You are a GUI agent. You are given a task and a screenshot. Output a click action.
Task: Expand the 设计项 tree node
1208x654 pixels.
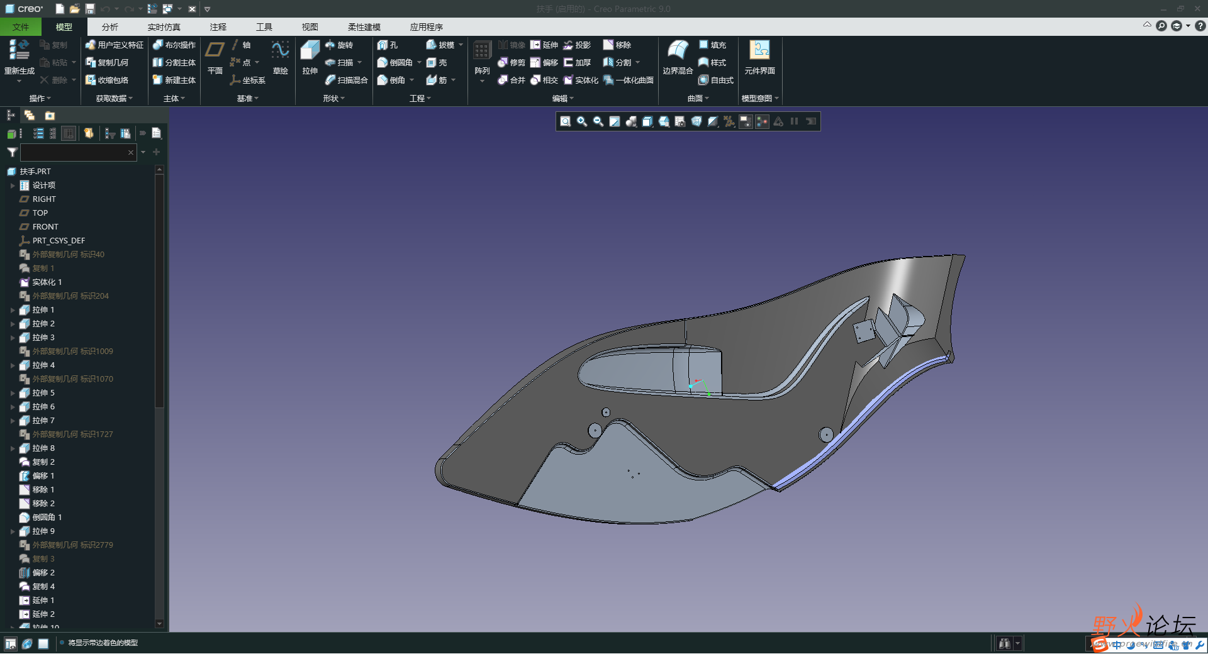[x=13, y=186]
